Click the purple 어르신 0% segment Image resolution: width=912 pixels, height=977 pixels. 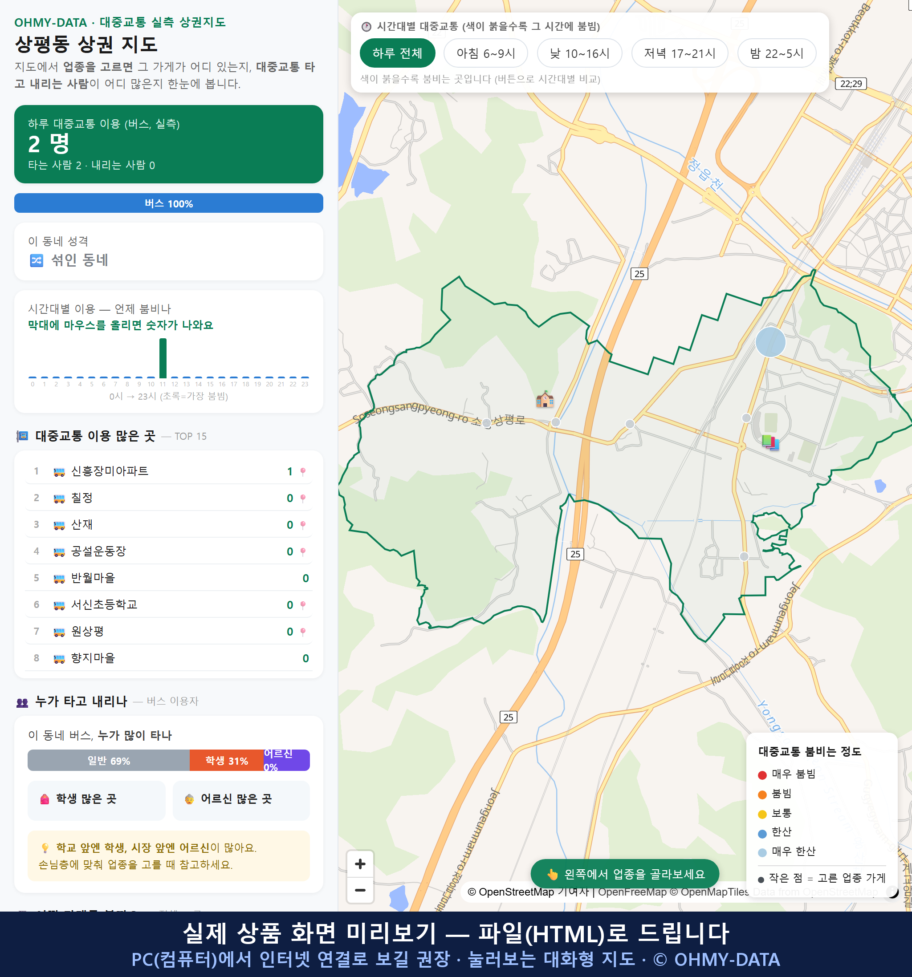point(287,761)
